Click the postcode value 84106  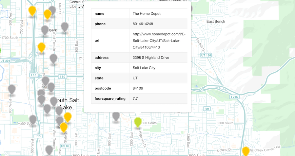click(x=138, y=88)
